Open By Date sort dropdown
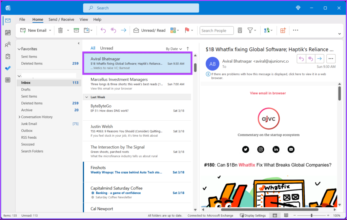347x220 pixels. click(174, 49)
